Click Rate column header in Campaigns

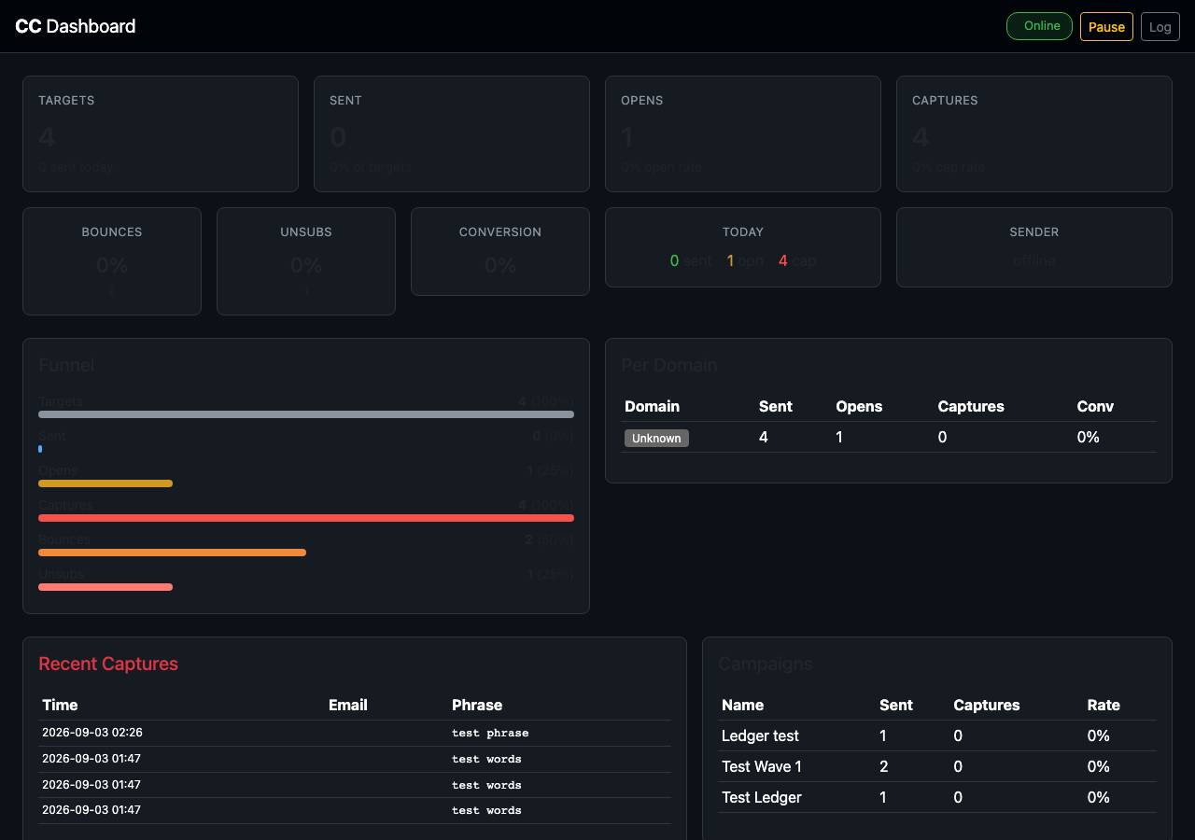pos(1104,705)
